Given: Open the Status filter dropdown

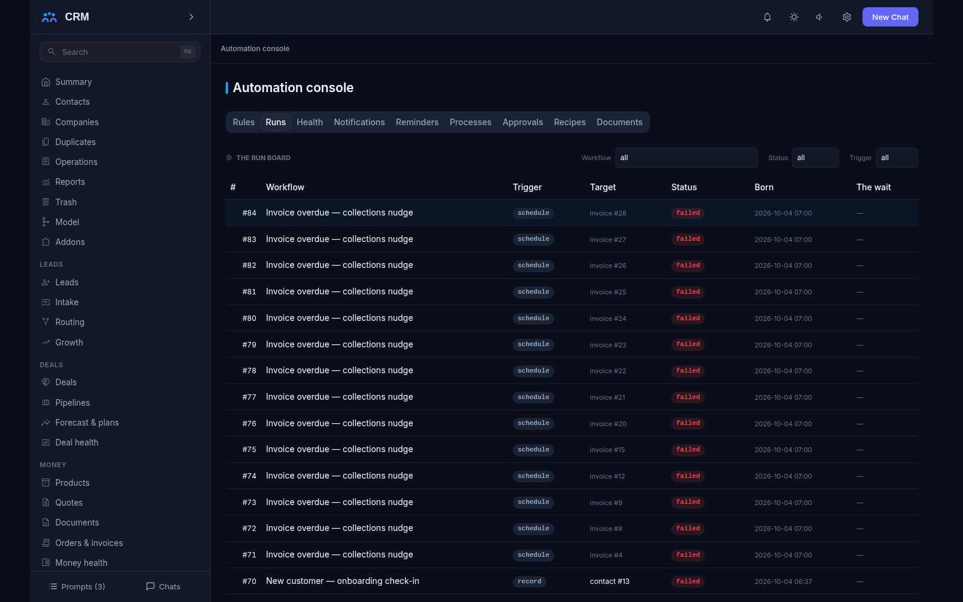Looking at the screenshot, I should point(815,158).
